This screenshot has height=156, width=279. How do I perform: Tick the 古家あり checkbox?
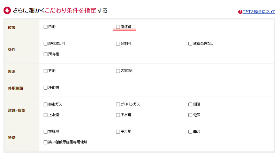(118, 71)
